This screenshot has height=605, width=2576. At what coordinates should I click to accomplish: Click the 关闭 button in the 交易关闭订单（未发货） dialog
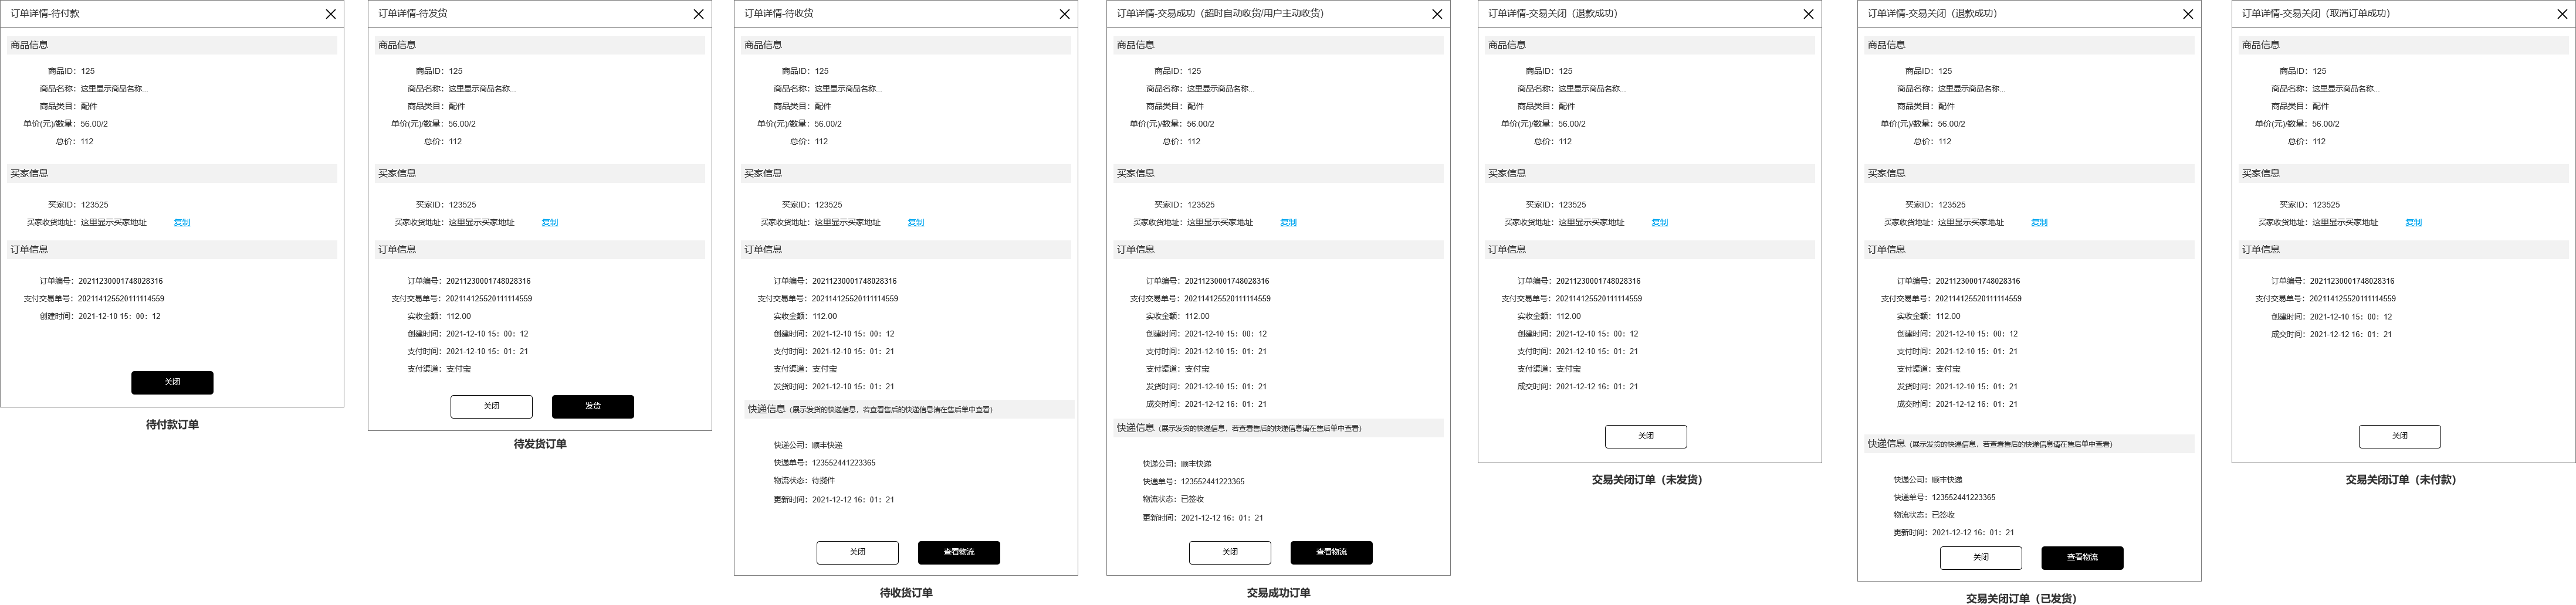click(1646, 436)
